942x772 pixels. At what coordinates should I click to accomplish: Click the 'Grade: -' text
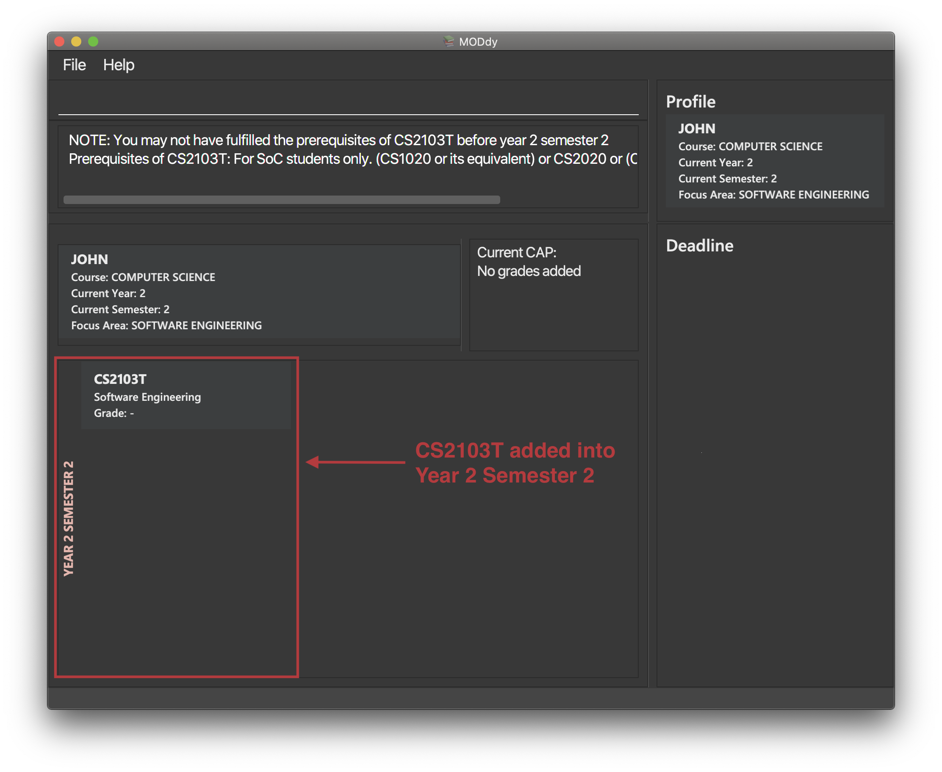click(x=114, y=413)
